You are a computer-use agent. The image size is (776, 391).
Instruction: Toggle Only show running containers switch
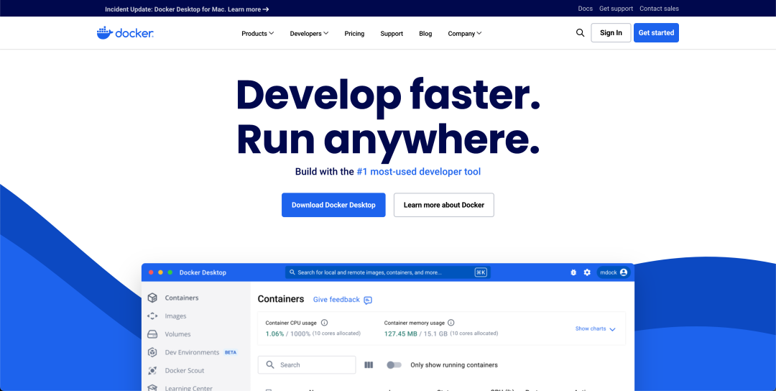coord(394,365)
